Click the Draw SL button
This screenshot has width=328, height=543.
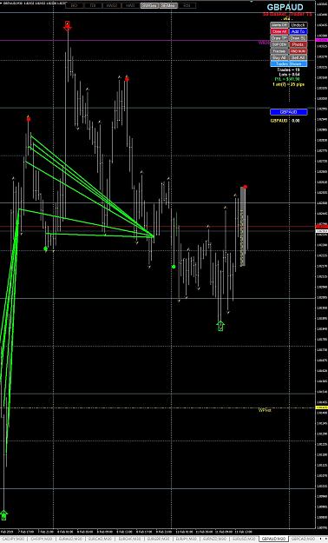(298, 38)
